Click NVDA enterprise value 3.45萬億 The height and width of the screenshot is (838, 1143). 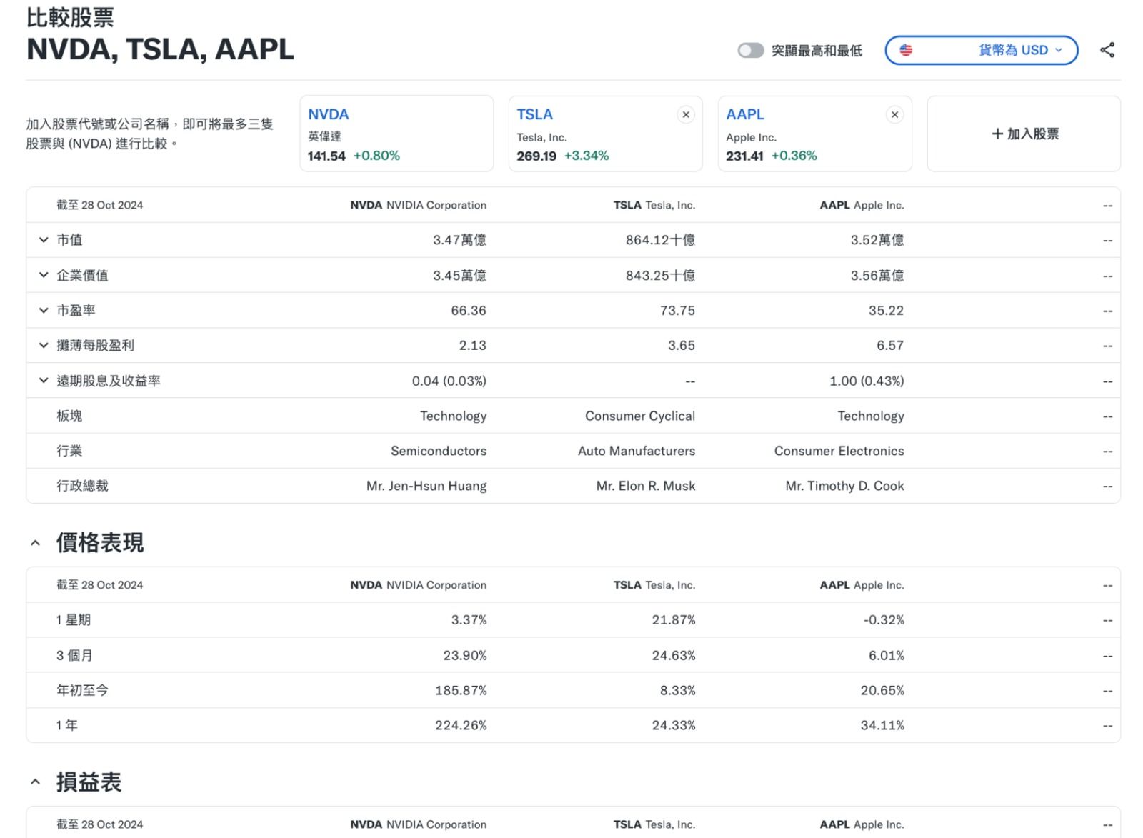coord(459,275)
